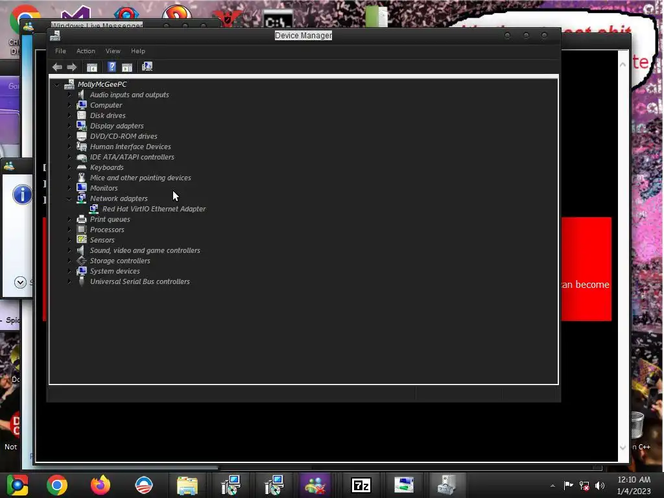Open Help via the blue question mark icon
The width and height of the screenshot is (664, 498).
click(112, 67)
